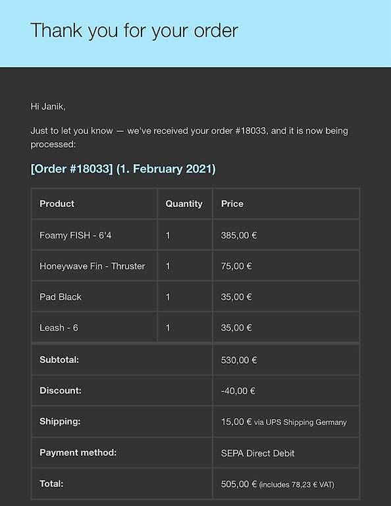Click the Discount value -40,00 €

click(238, 391)
